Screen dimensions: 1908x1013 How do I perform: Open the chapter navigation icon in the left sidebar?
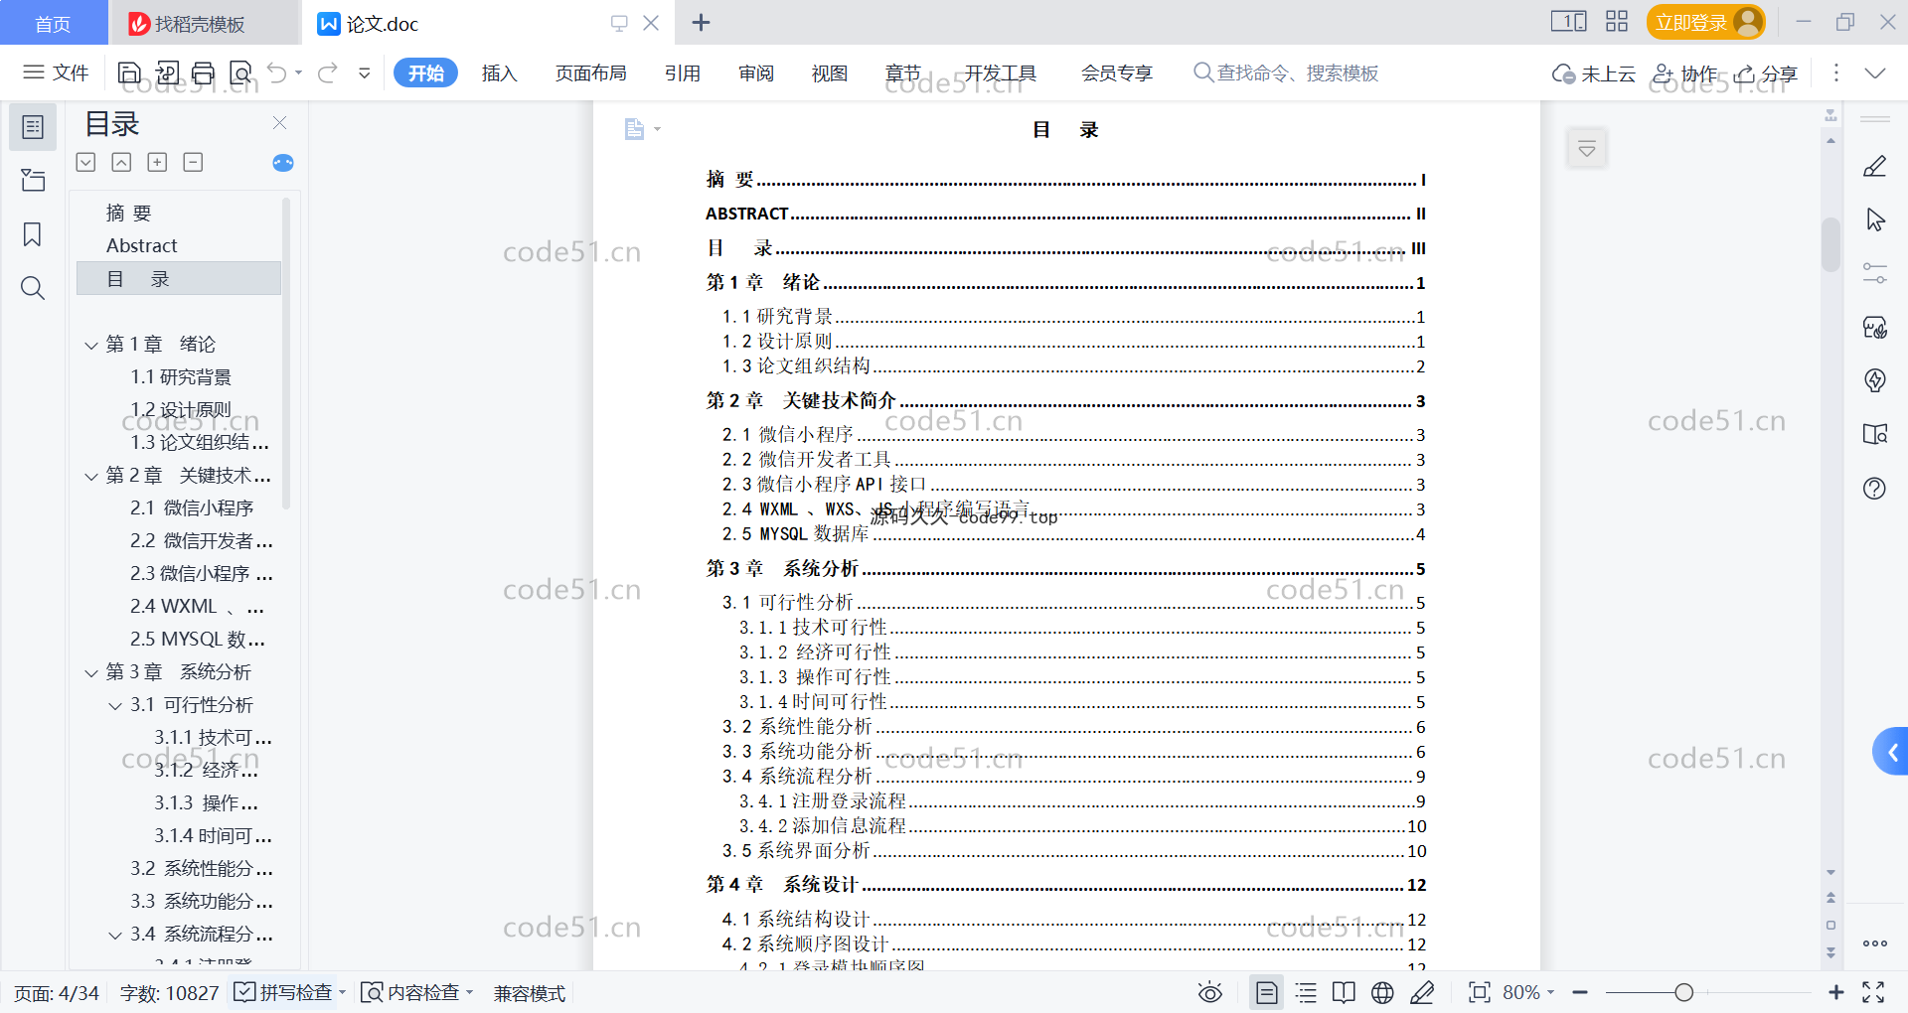click(33, 180)
